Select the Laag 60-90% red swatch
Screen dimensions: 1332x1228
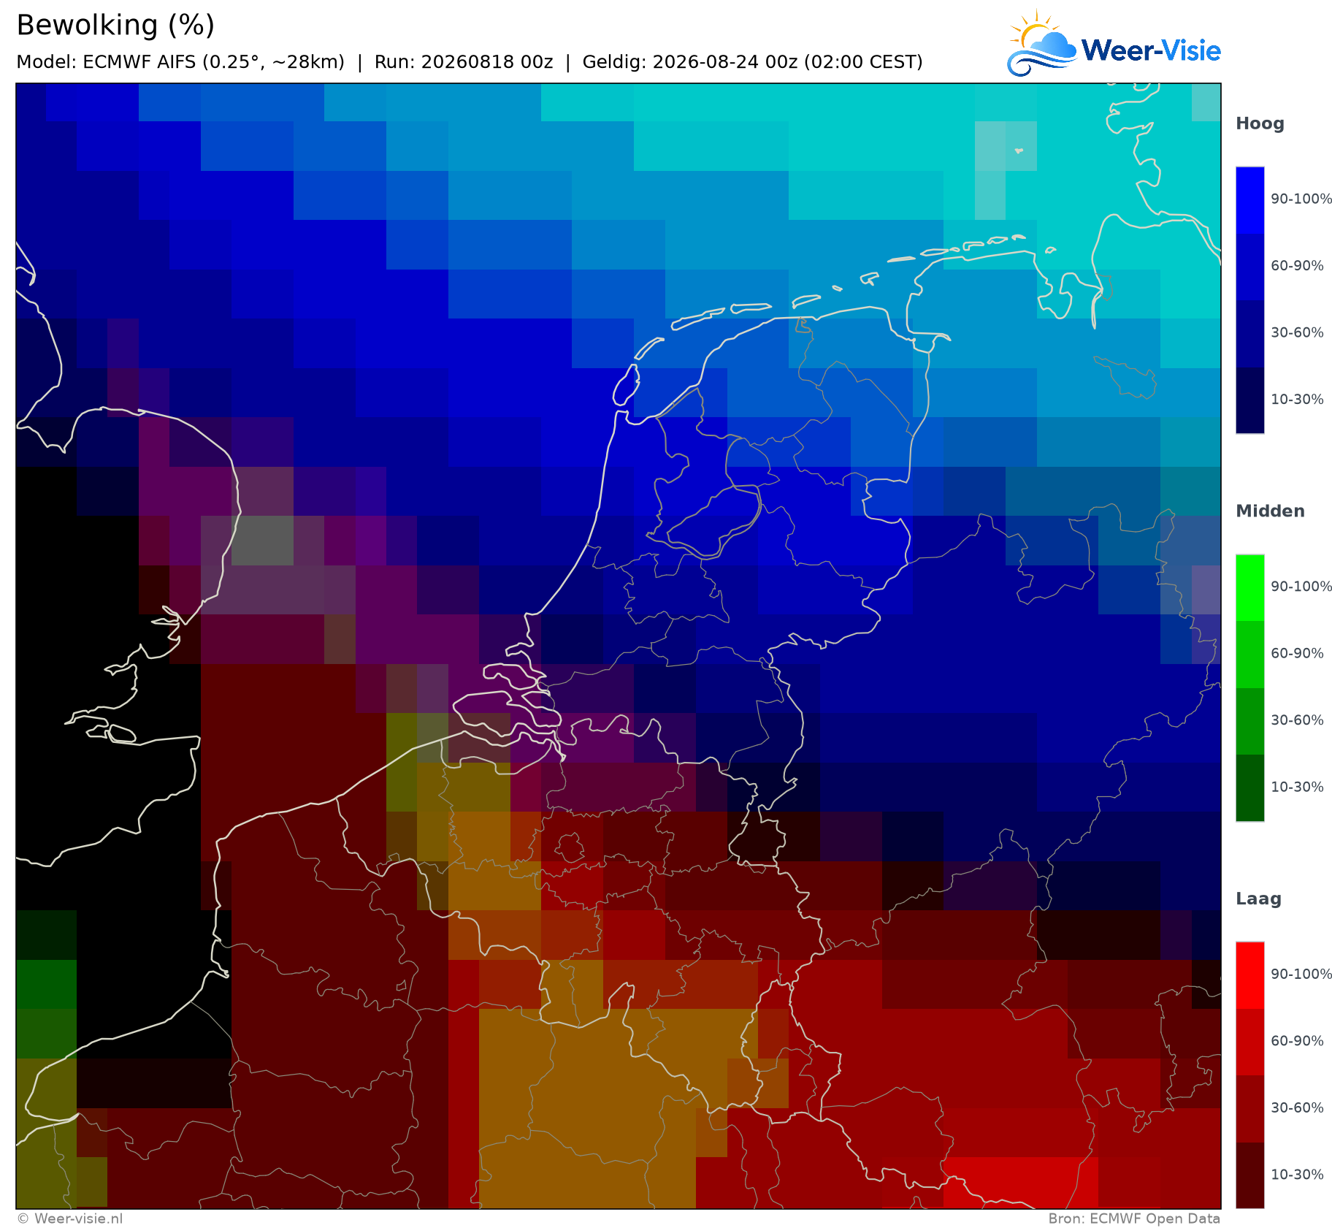tap(1249, 1042)
